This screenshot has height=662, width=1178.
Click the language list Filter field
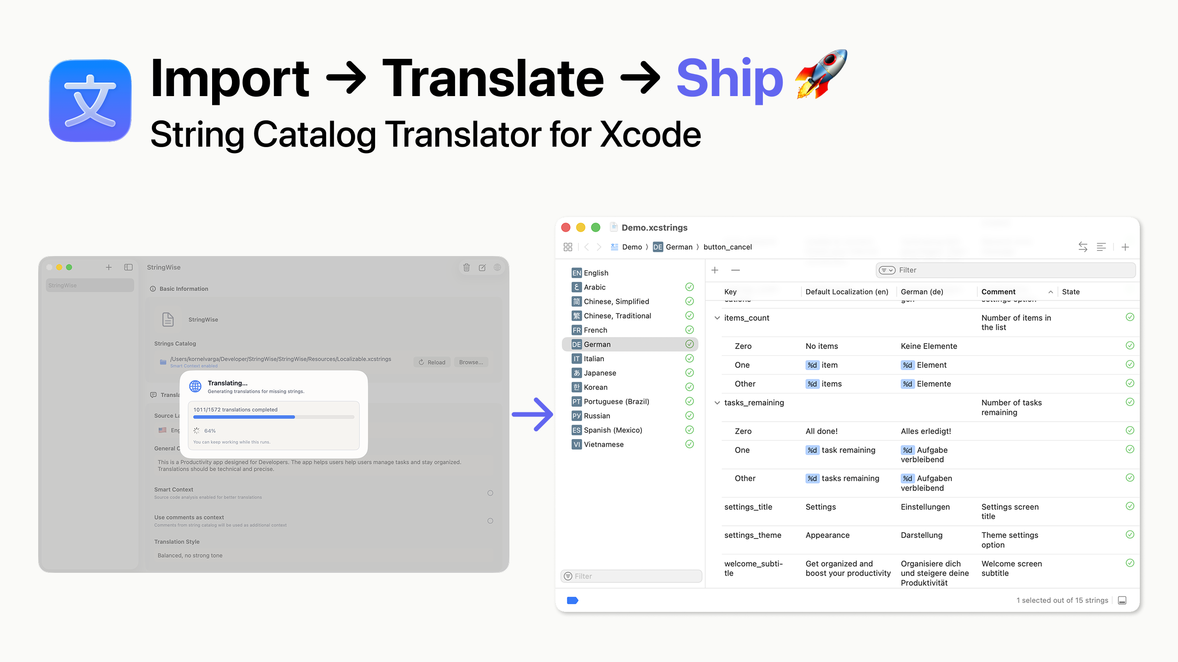(631, 576)
